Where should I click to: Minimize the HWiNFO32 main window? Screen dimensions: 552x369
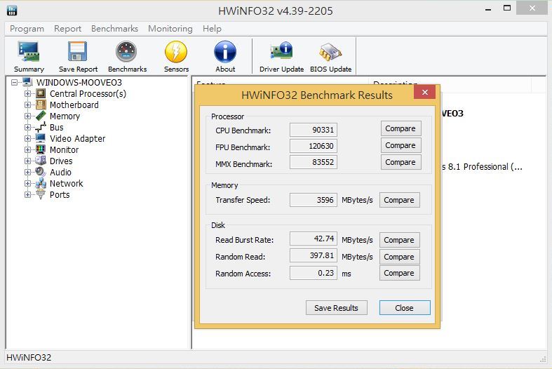488,9
